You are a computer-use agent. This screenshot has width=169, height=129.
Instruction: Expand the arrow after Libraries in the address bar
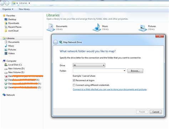[29, 3]
